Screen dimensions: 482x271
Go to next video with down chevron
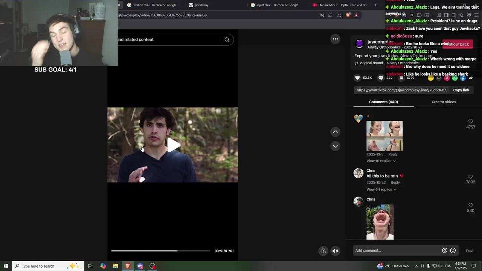coord(335,146)
